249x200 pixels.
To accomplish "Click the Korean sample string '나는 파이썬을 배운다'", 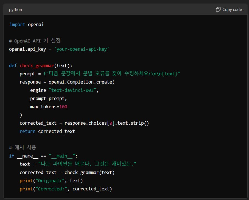I will coord(87,164).
